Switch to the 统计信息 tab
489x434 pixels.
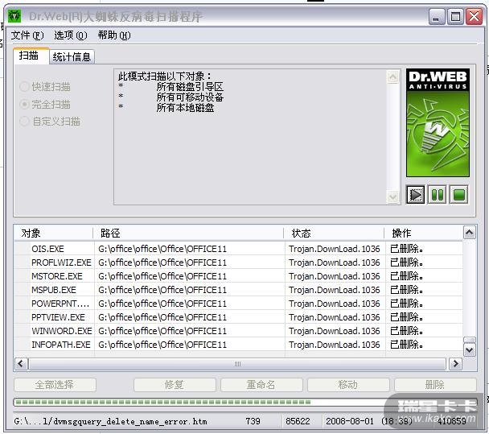[x=72, y=57]
